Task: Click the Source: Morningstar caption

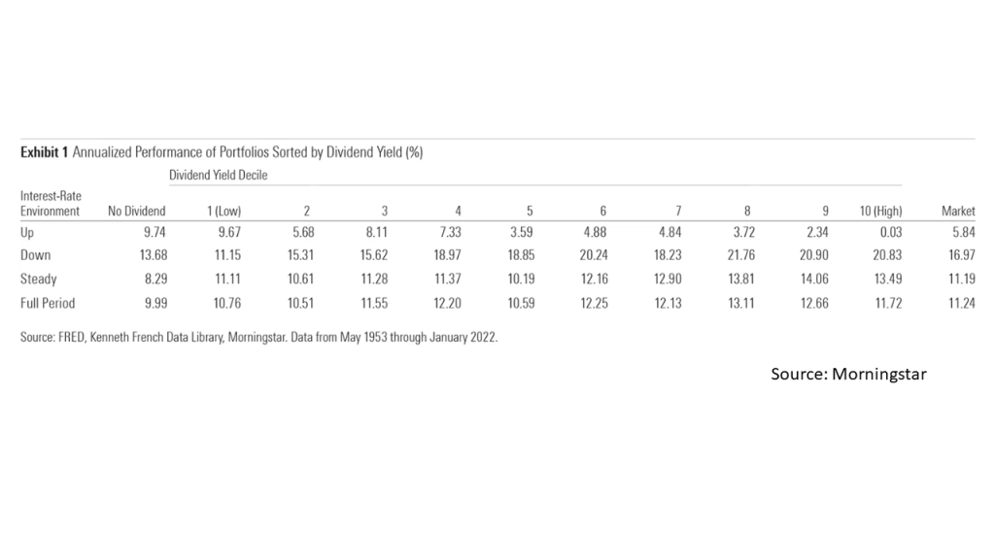Action: [x=848, y=374]
